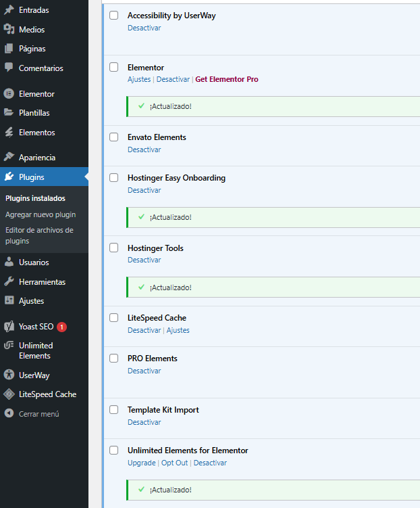
Task: Deactivate the Elementor plugin
Action: coord(173,79)
